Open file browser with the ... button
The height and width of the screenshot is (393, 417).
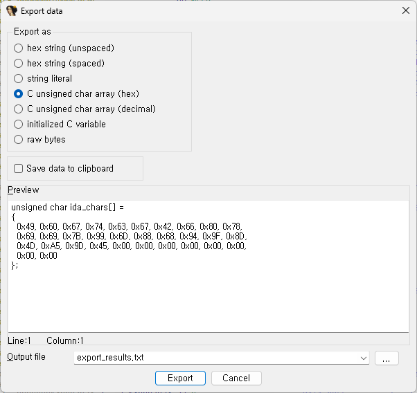coord(387,358)
